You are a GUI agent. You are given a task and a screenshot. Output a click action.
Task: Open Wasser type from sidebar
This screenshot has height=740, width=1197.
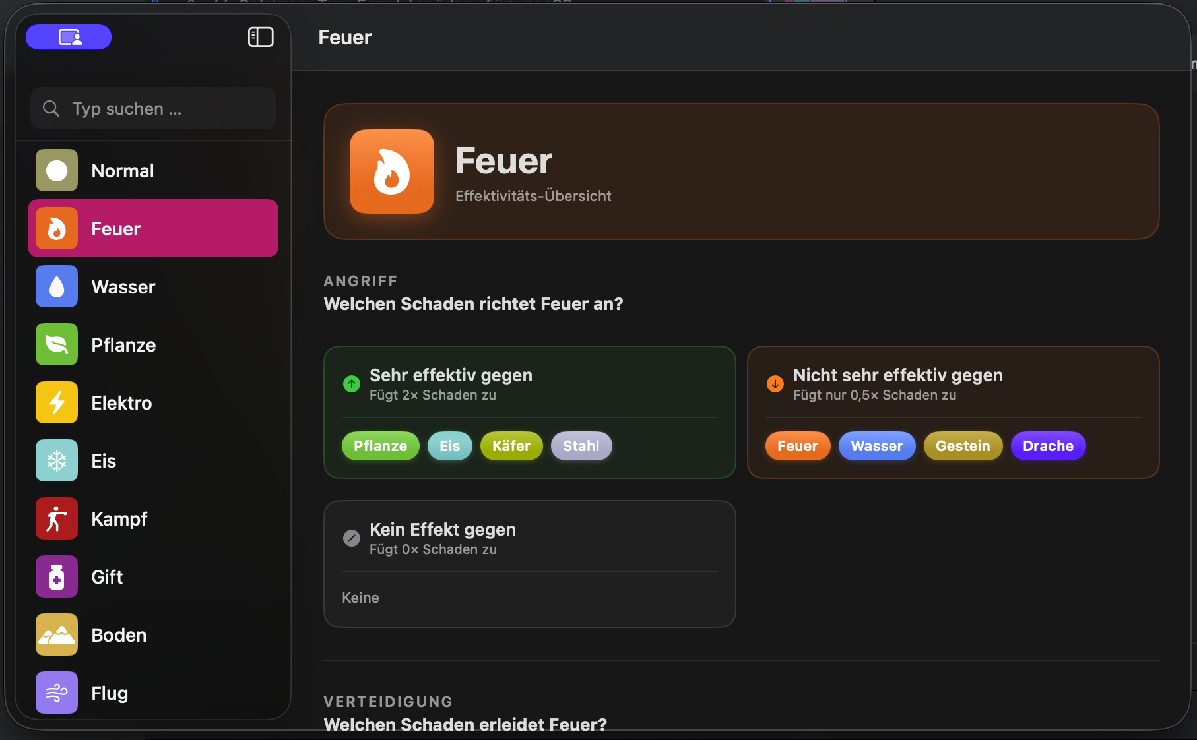click(x=153, y=286)
